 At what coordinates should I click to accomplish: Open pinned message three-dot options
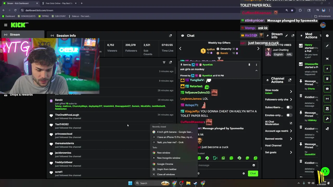(256, 65)
